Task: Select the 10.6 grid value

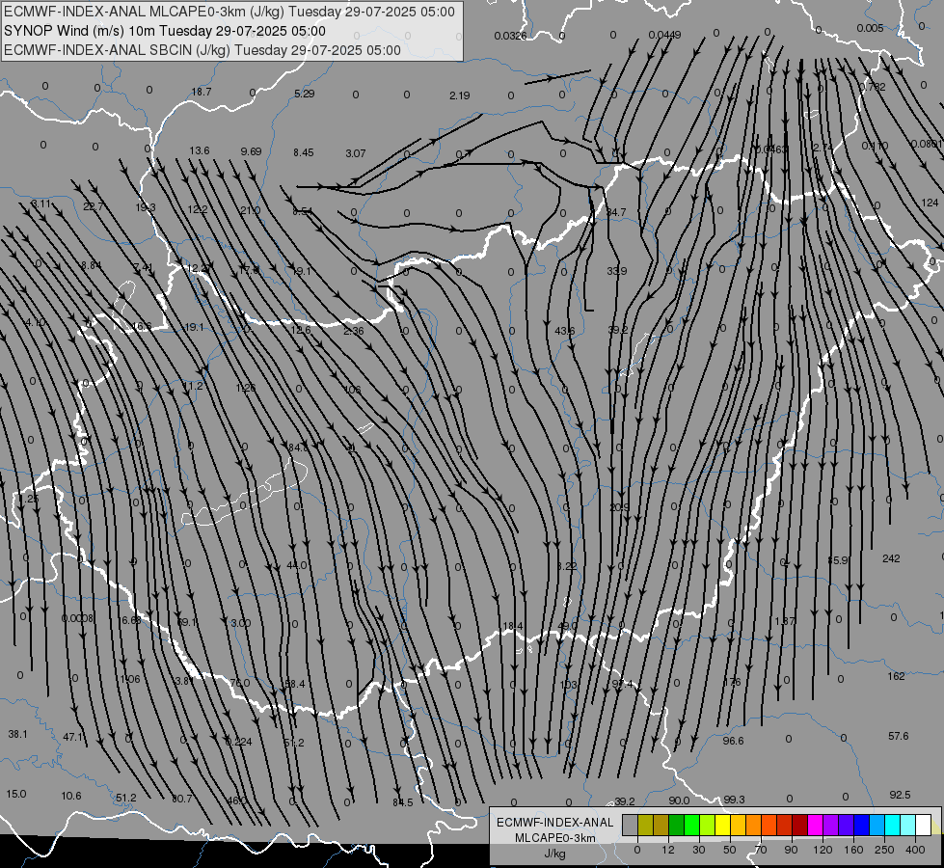Action: 71,796
